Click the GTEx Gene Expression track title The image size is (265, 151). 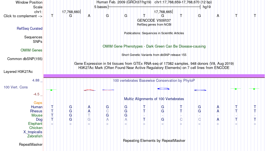154,63
